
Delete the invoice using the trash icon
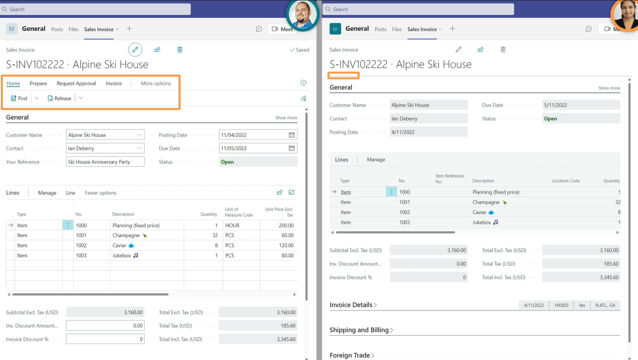tap(180, 49)
